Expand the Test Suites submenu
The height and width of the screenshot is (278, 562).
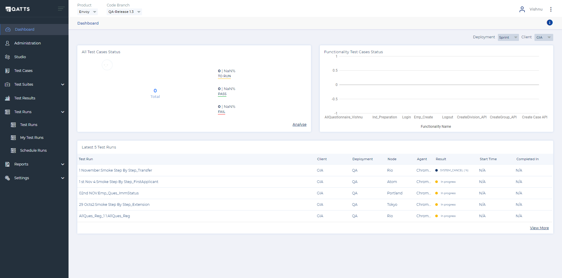(x=63, y=84)
